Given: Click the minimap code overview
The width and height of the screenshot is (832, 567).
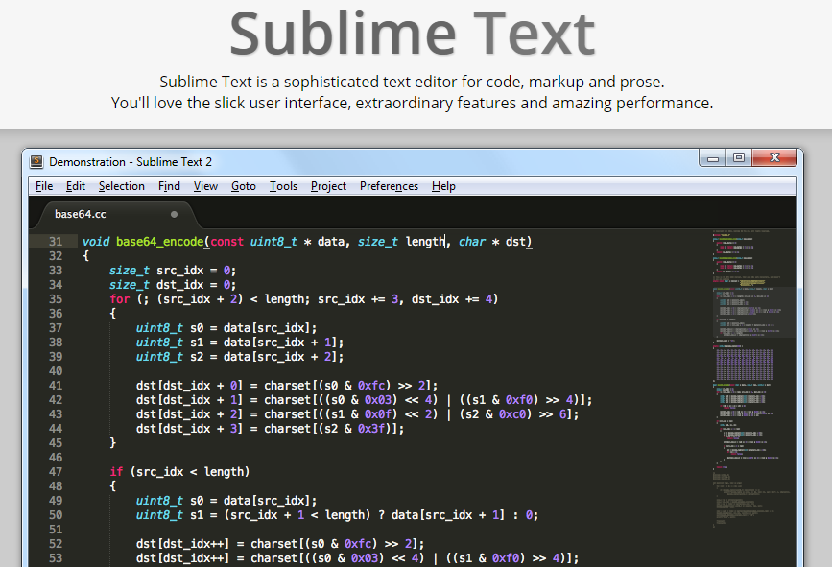Looking at the screenshot, I should pos(753,379).
